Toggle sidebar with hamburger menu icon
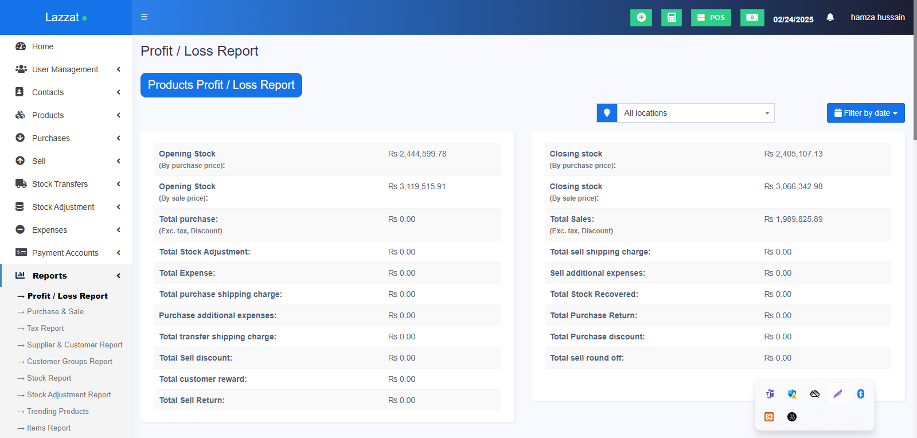The width and height of the screenshot is (917, 438). (x=145, y=17)
